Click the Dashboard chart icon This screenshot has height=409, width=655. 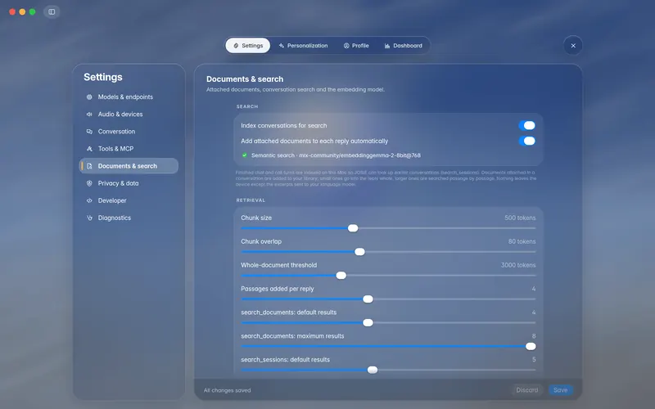click(387, 46)
